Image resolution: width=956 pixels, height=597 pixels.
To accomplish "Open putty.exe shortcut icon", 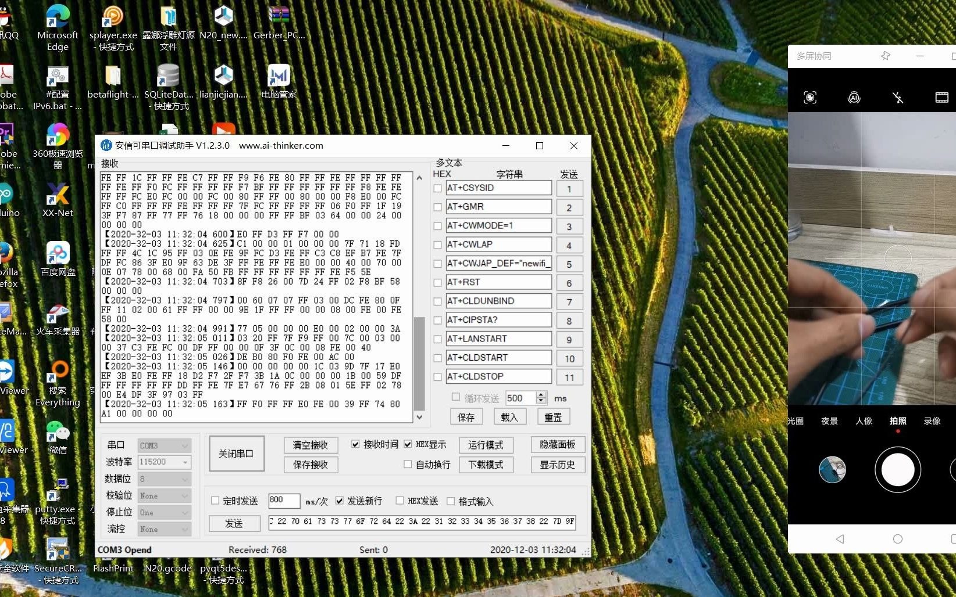I will click(58, 502).
